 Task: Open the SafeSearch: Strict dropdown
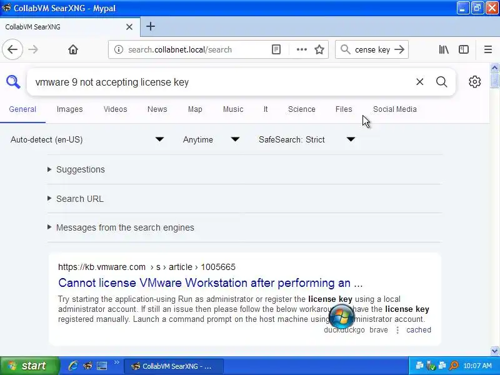click(306, 139)
